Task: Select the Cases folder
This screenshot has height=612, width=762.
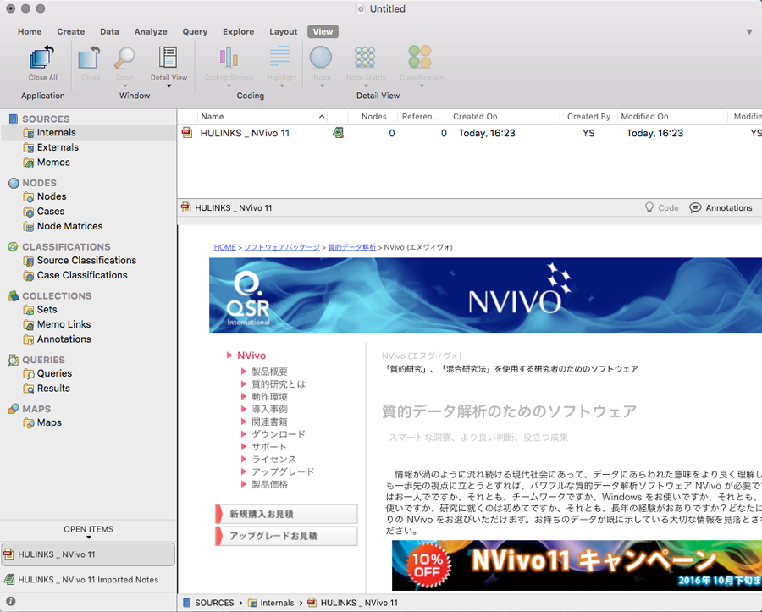Action: [51, 212]
